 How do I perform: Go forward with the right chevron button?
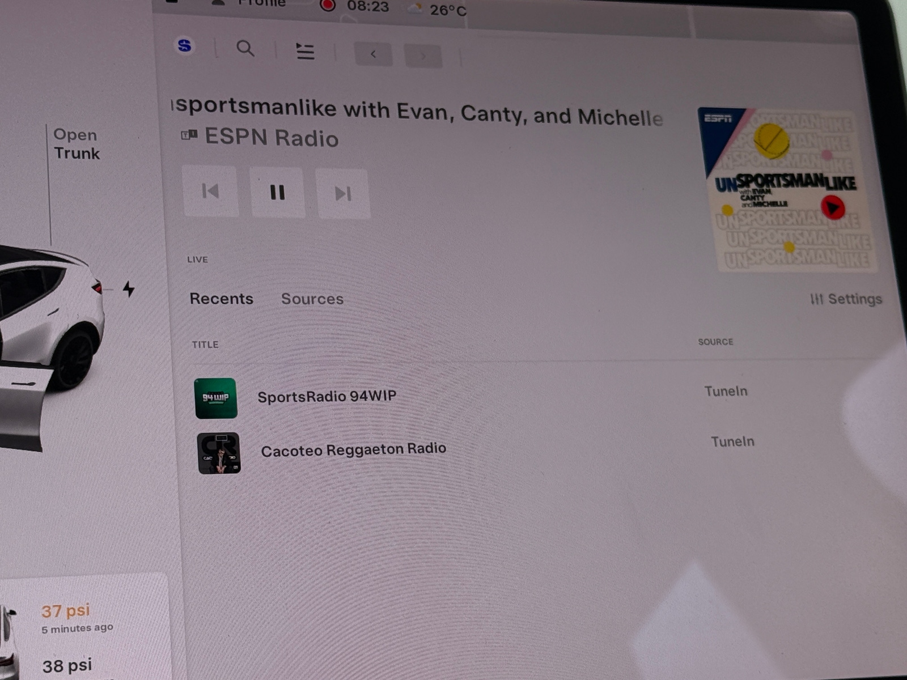(423, 56)
